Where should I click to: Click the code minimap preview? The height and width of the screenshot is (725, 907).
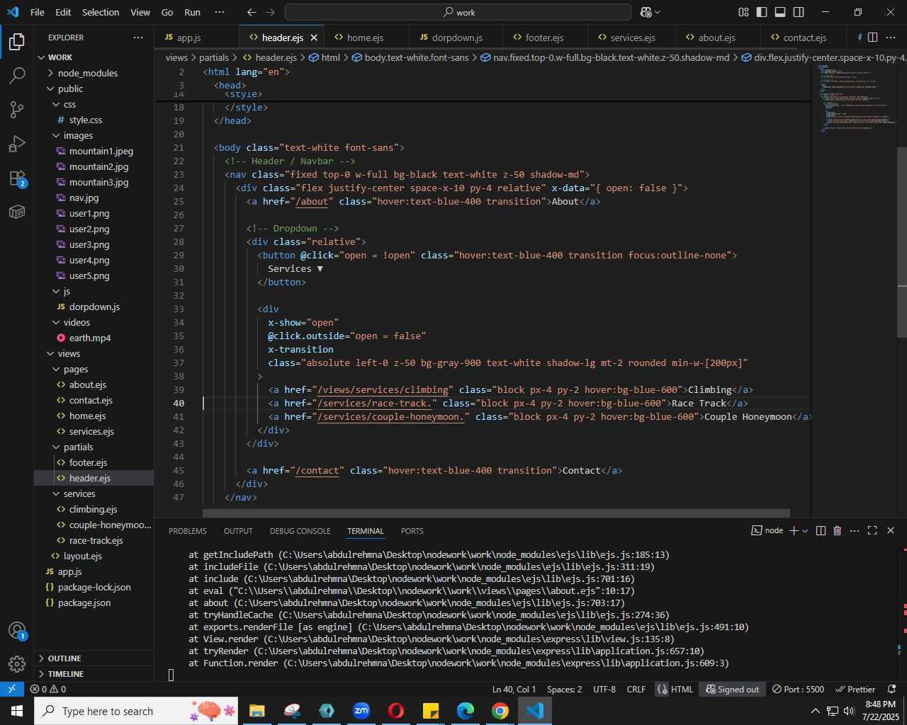(x=856, y=99)
